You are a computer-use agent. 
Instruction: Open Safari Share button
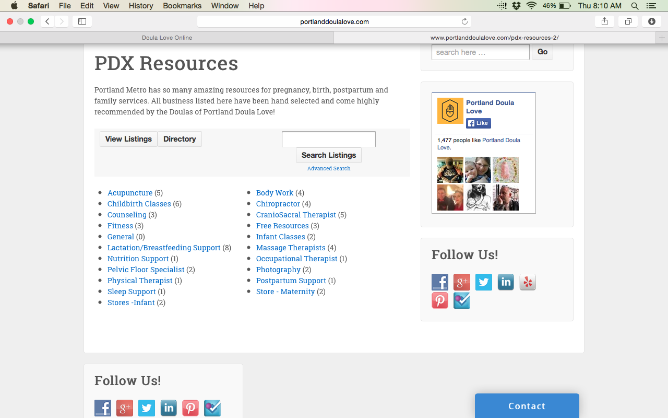(604, 21)
